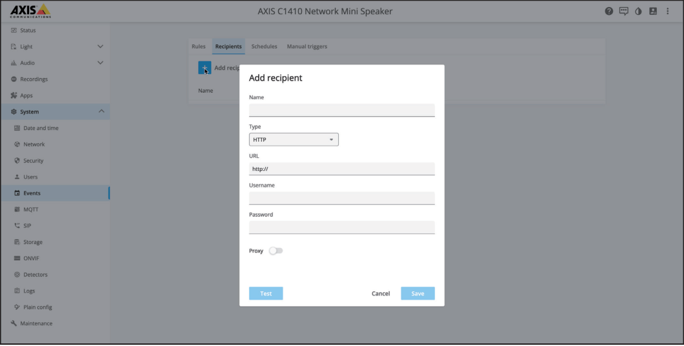Viewport: 684px width, 346px height.
Task: Open the help question mark icon
Action: [609, 12]
